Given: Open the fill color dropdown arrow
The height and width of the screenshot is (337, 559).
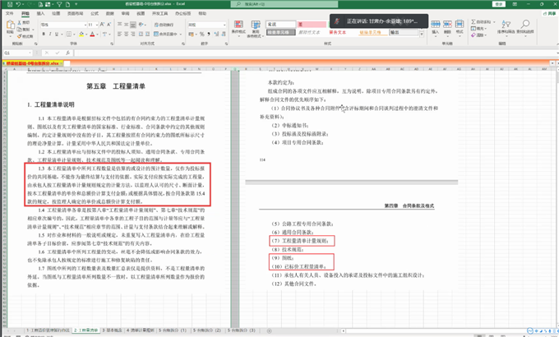Looking at the screenshot, I should [x=86, y=35].
